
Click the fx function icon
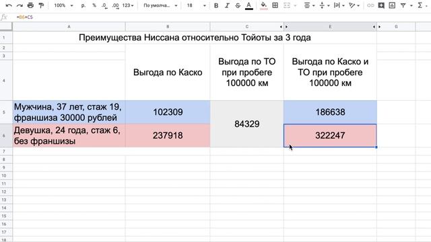point(4,17)
